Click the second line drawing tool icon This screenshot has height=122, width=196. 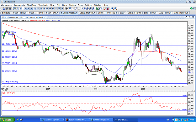(87, 9)
